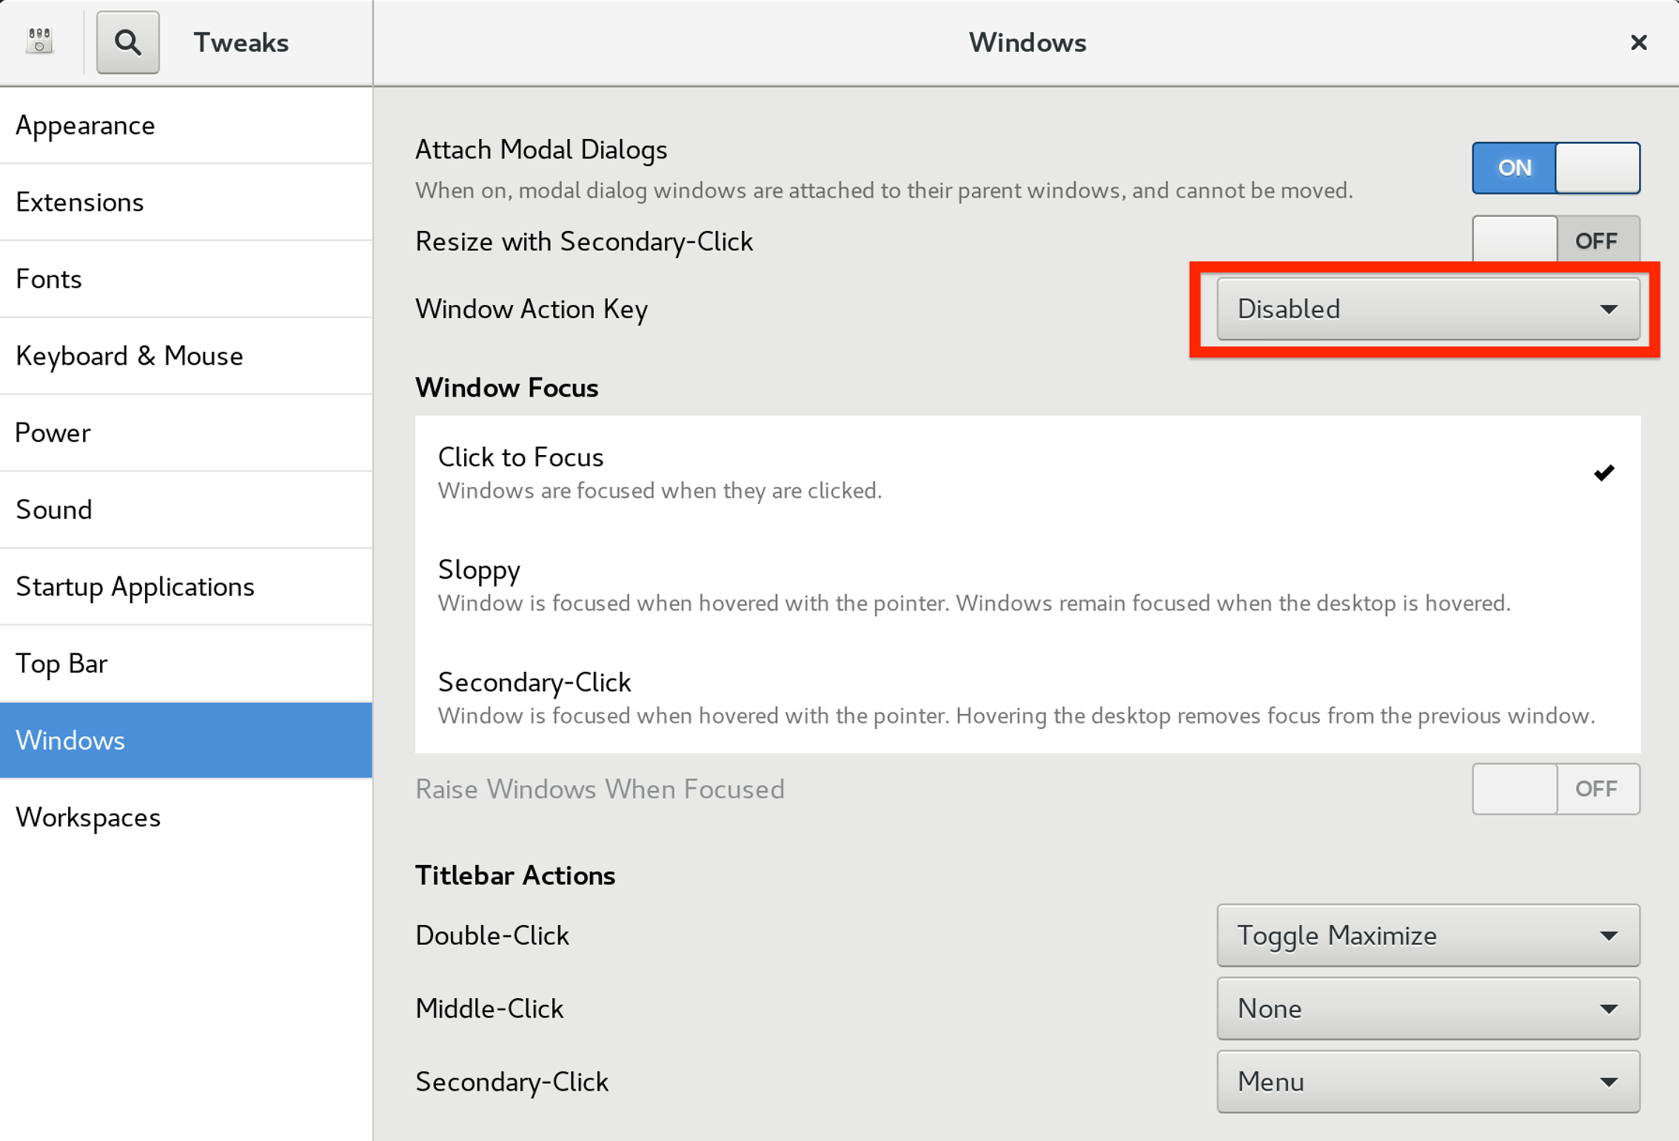Open the Workspaces section

coord(88,817)
